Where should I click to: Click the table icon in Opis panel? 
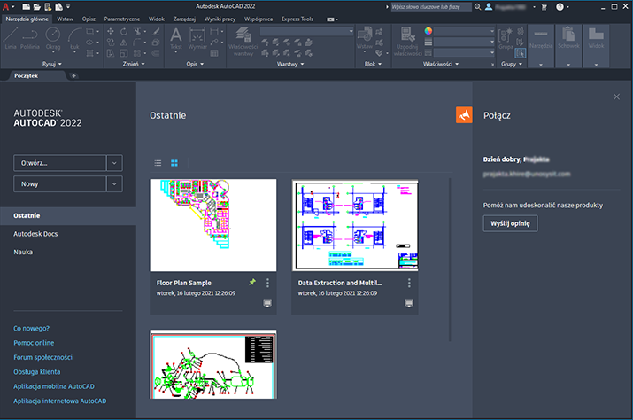[x=214, y=53]
